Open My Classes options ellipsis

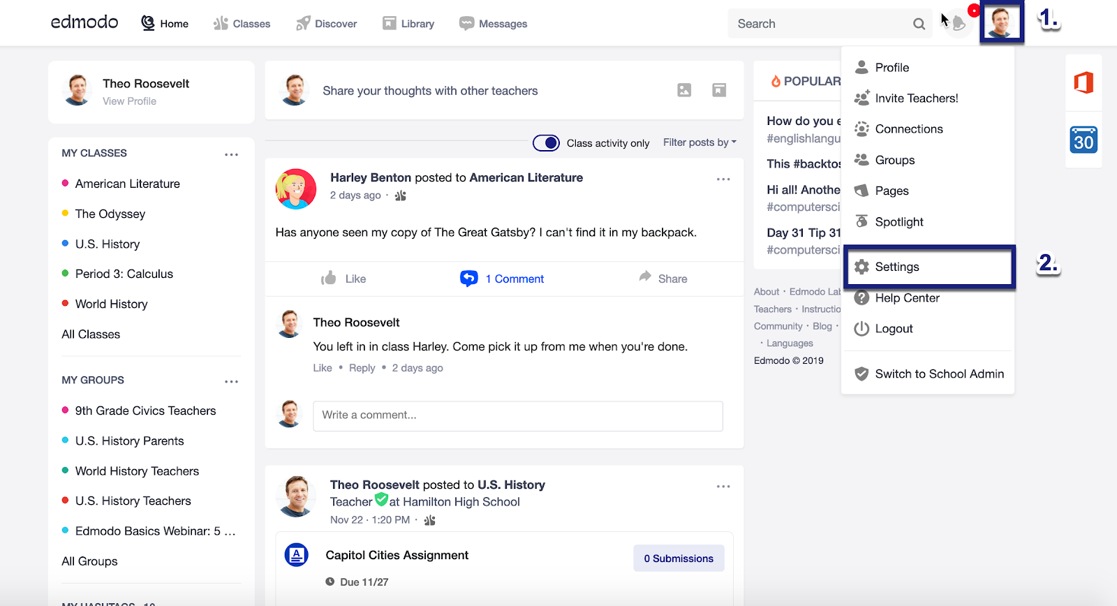pyautogui.click(x=231, y=154)
